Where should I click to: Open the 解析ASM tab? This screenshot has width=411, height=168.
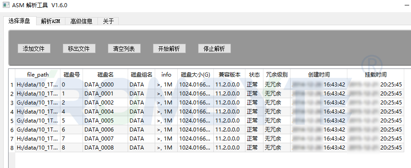(51, 22)
